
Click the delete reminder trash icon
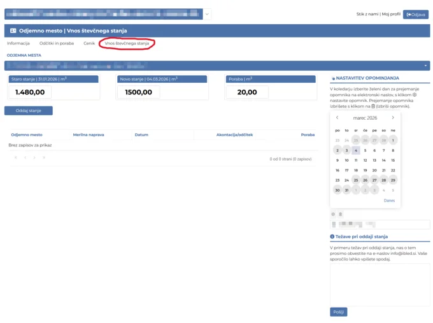[x=340, y=214]
